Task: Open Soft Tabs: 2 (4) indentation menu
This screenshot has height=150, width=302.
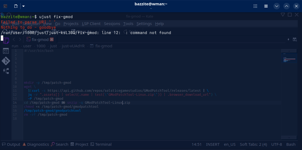Action: pyautogui.click(x=253, y=144)
